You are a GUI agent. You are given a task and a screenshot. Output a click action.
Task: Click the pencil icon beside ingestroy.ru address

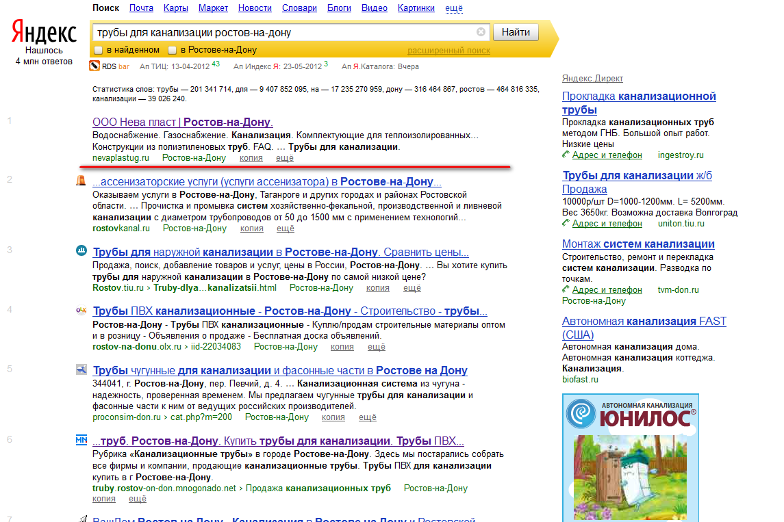coord(566,155)
